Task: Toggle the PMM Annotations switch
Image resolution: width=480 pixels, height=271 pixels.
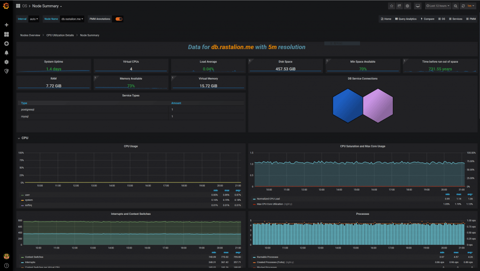Action: 119,19
